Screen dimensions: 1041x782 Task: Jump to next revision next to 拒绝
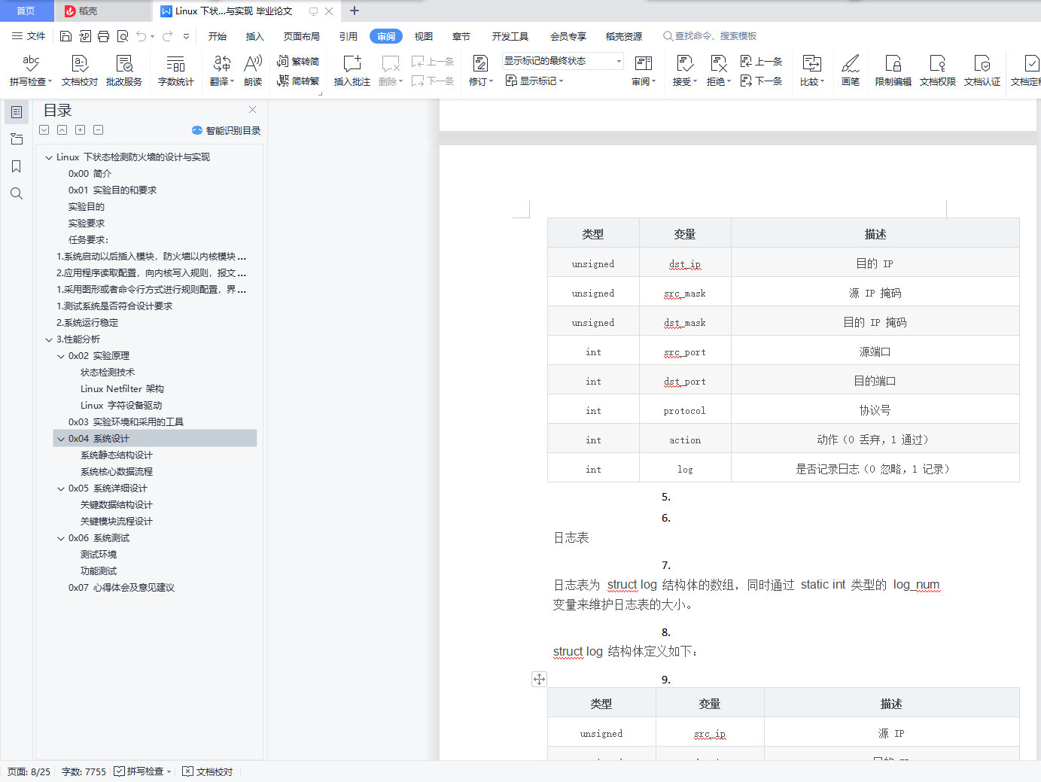point(761,81)
